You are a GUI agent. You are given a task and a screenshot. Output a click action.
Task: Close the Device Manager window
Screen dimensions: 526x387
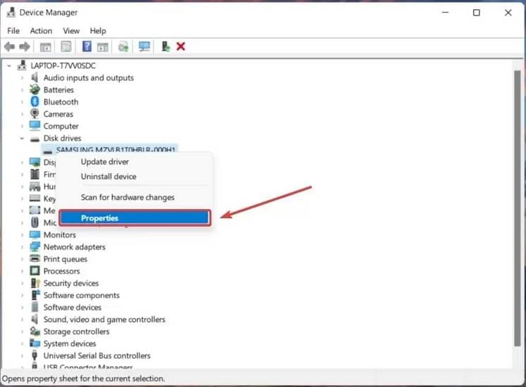[508, 13]
